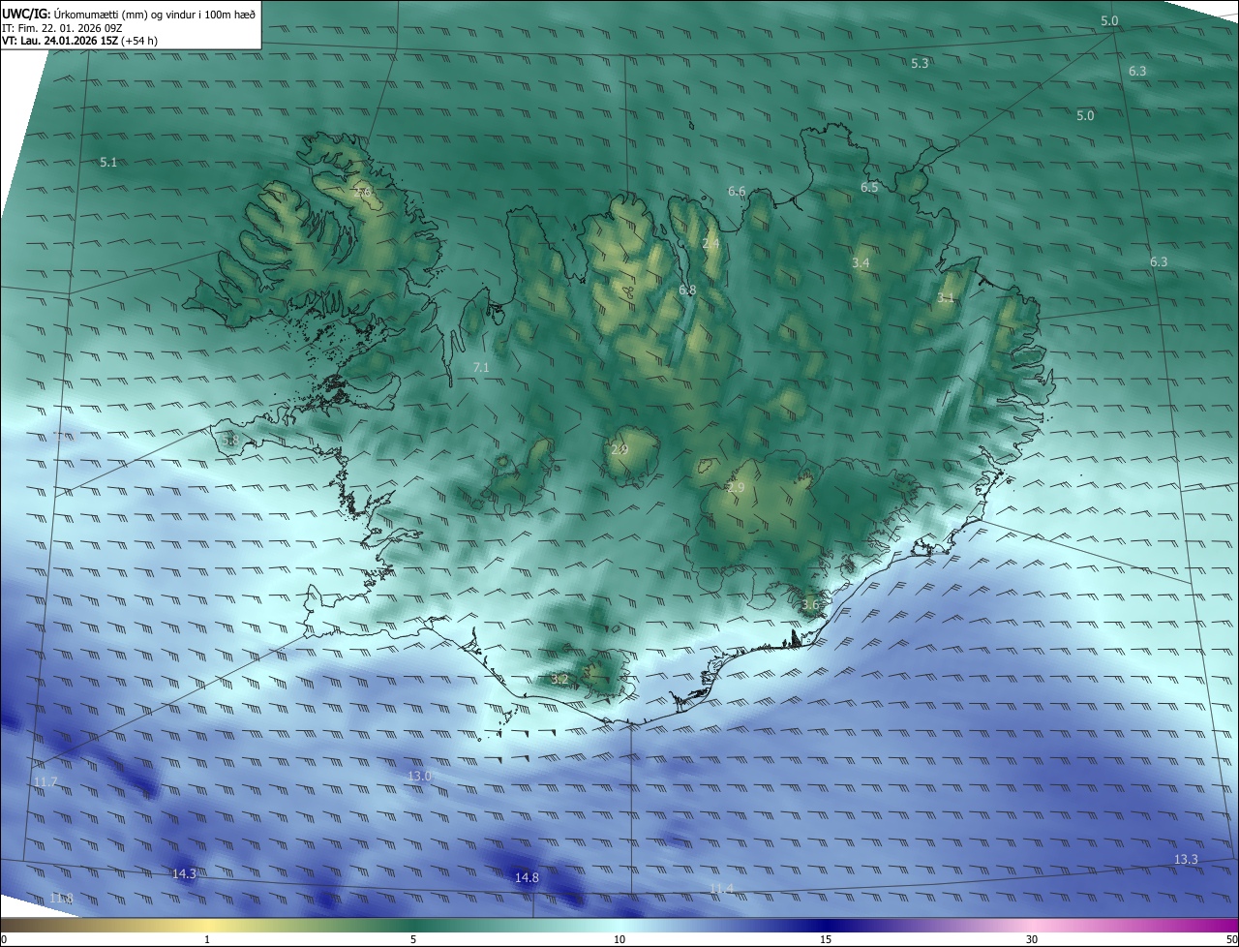Click the 5.1 value on the map

[108, 163]
